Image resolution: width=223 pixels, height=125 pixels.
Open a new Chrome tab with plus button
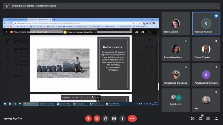pos(54,20)
